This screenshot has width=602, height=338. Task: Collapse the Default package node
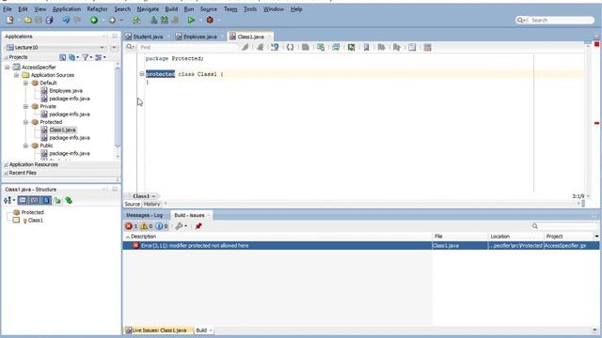[25, 83]
